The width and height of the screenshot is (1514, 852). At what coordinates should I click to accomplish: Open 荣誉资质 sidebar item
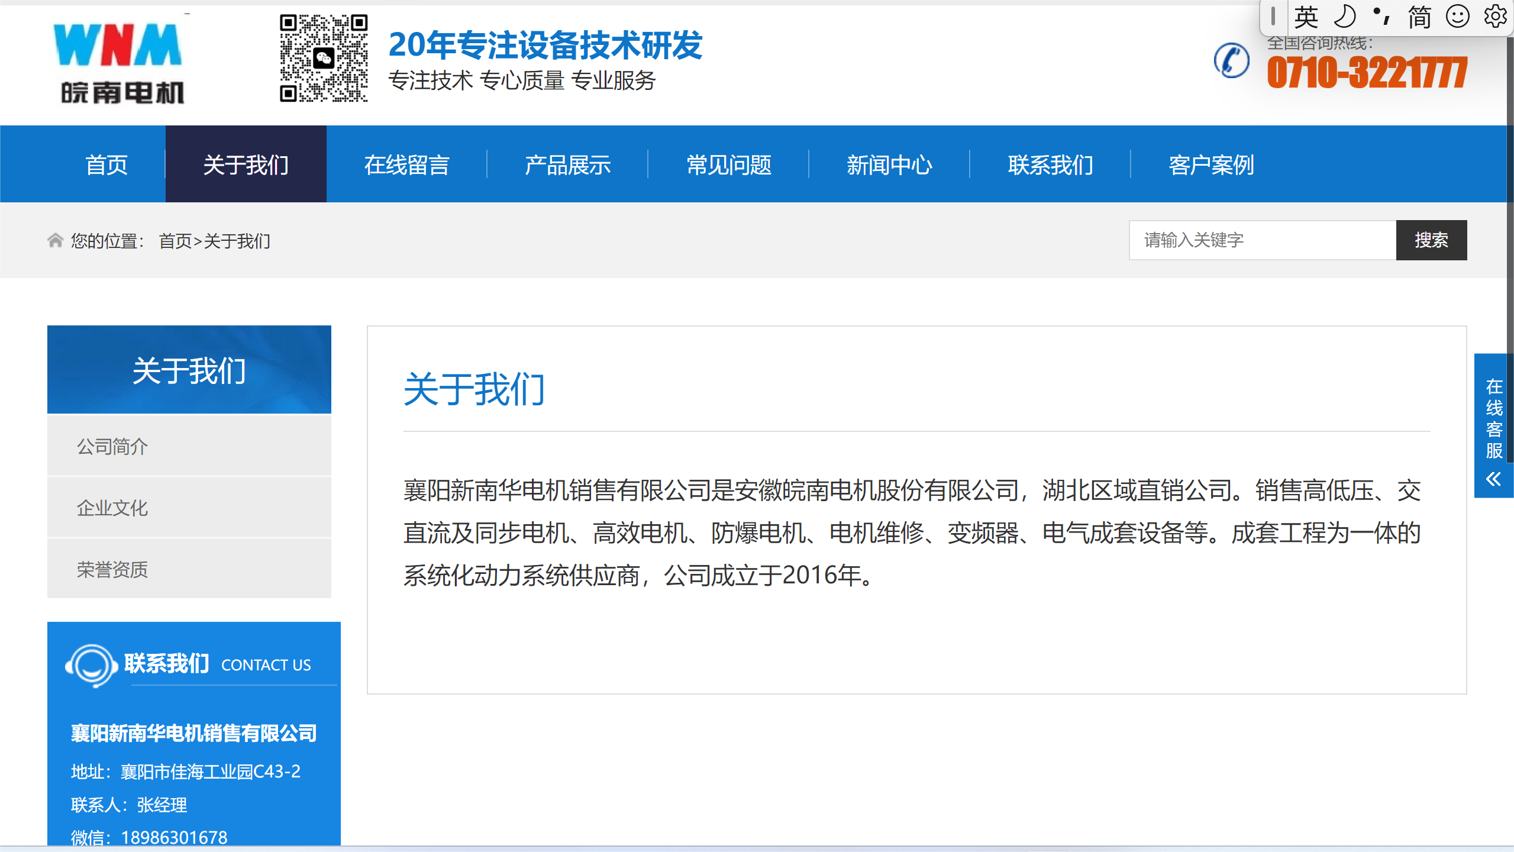tap(112, 569)
